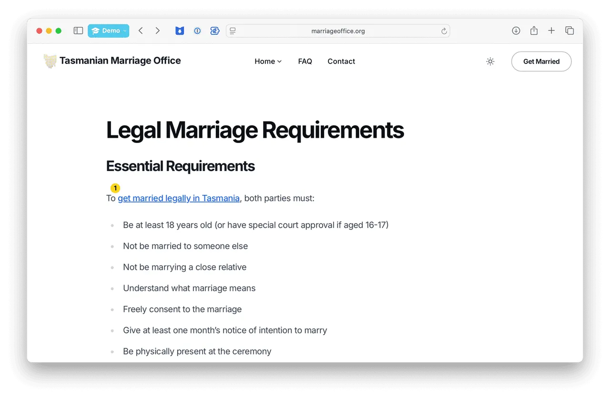Follow the 'get married legally in Tasmania' link
This screenshot has width=610, height=398.
[x=179, y=198]
